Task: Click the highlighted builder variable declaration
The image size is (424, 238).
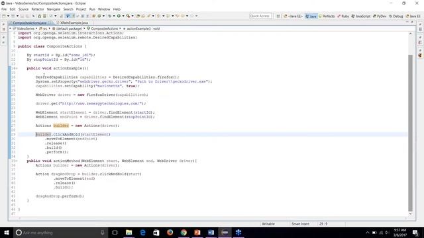Action: [x=61, y=126]
